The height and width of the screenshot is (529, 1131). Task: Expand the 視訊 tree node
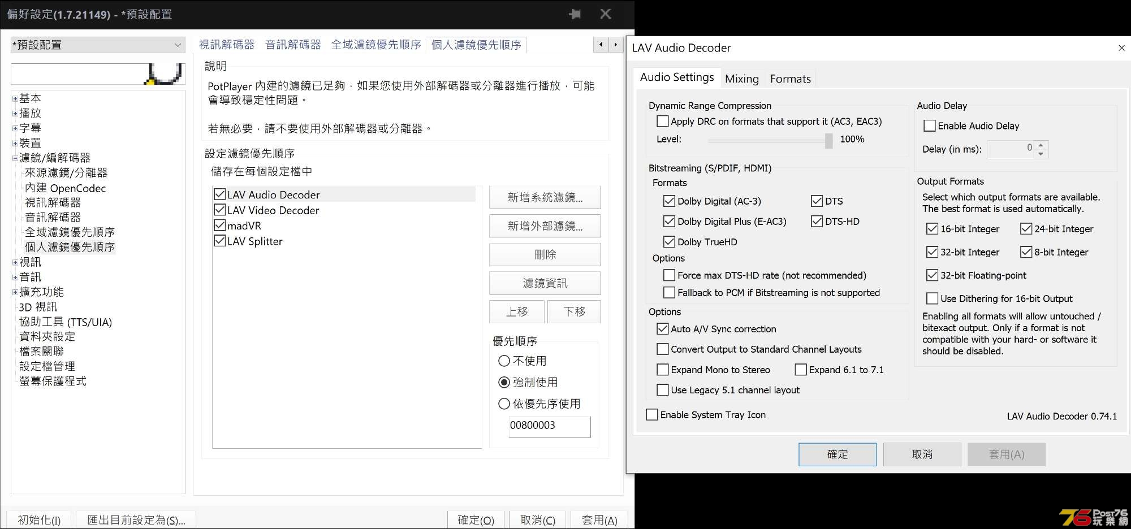[15, 262]
